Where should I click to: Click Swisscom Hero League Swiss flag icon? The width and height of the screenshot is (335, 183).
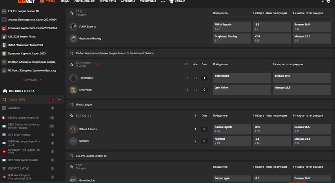pyautogui.click(x=4, y=152)
